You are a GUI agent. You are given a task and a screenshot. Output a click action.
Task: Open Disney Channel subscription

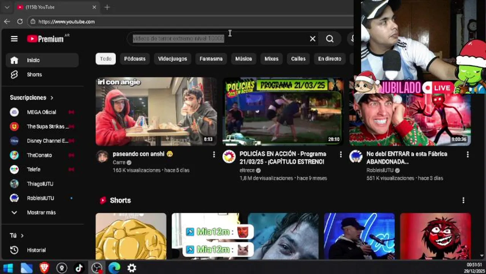point(42,141)
